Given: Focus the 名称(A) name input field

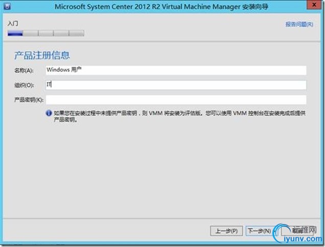Looking at the screenshot, I should tap(176, 70).
